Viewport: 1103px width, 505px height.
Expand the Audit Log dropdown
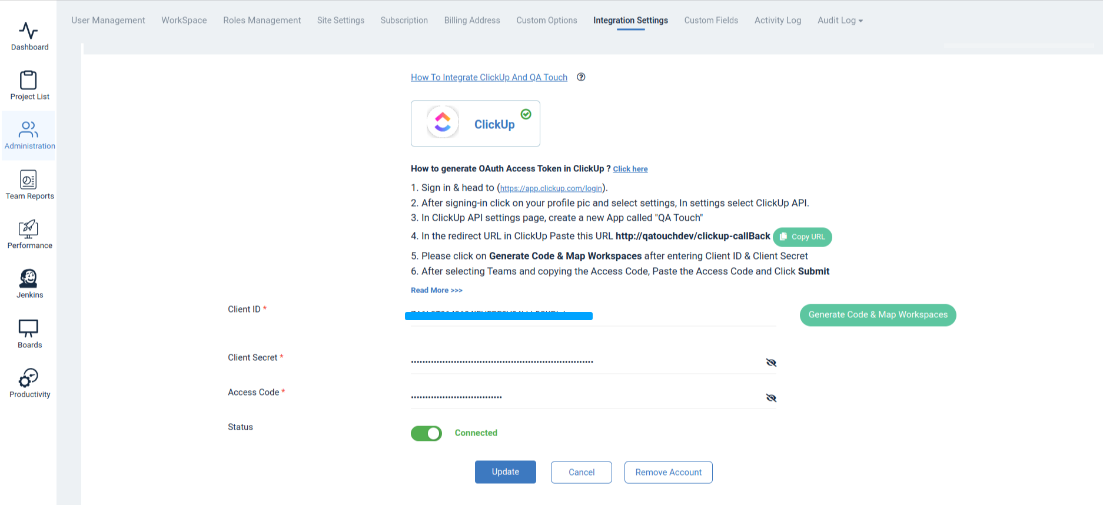840,20
